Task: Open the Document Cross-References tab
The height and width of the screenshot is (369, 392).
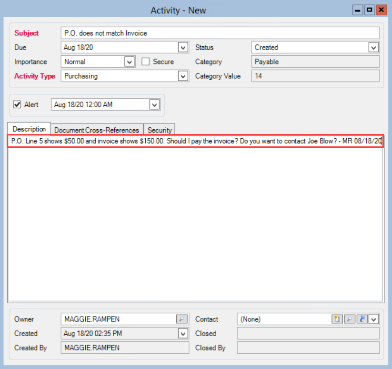Action: pos(97,130)
